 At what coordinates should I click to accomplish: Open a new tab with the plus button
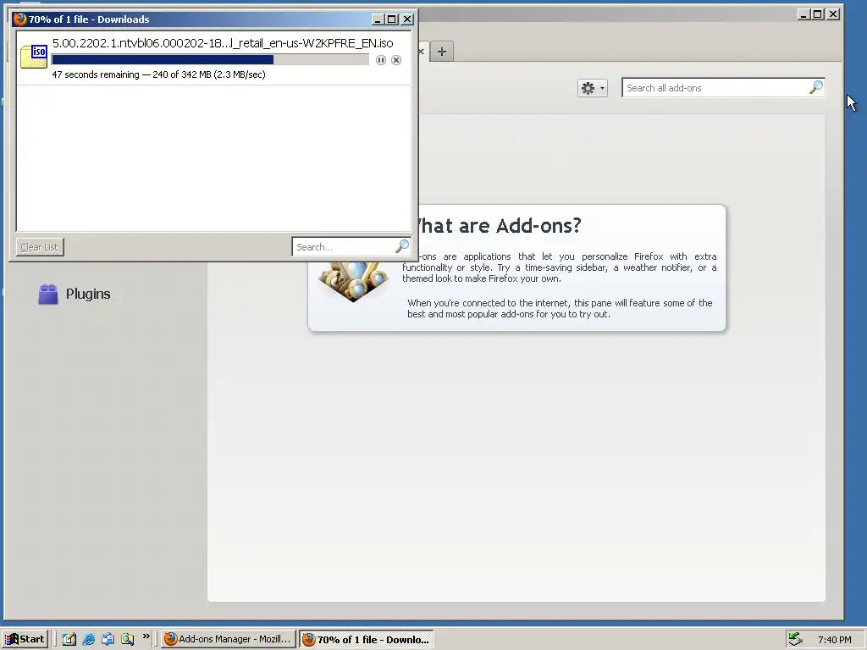coord(441,52)
